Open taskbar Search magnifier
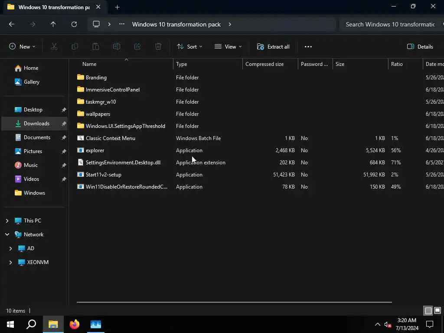The image size is (444, 333). click(x=31, y=324)
